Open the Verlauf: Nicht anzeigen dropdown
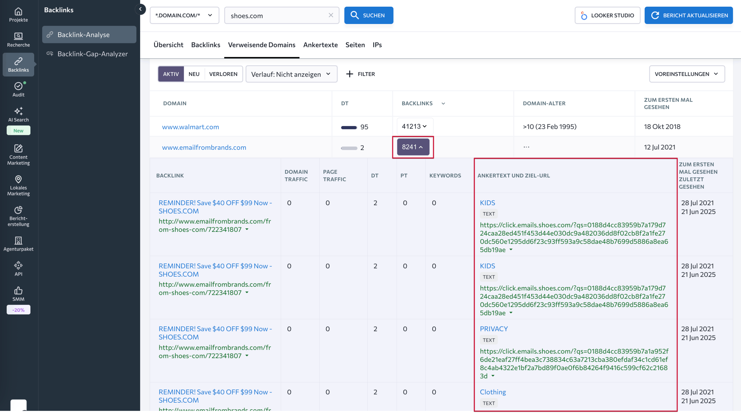Screen dimensions: 741x413 [x=291, y=74]
